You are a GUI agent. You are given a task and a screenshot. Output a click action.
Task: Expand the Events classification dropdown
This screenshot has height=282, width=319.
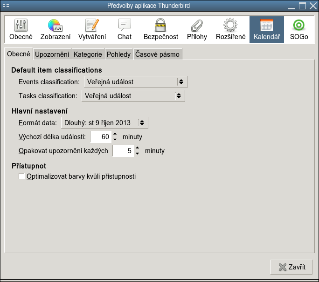click(x=135, y=82)
